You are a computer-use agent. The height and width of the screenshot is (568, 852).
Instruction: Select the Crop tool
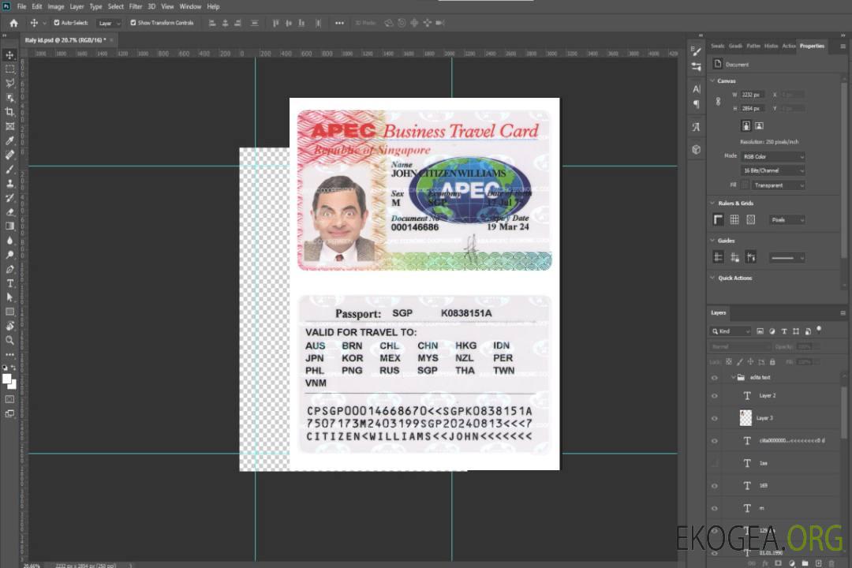coord(10,112)
